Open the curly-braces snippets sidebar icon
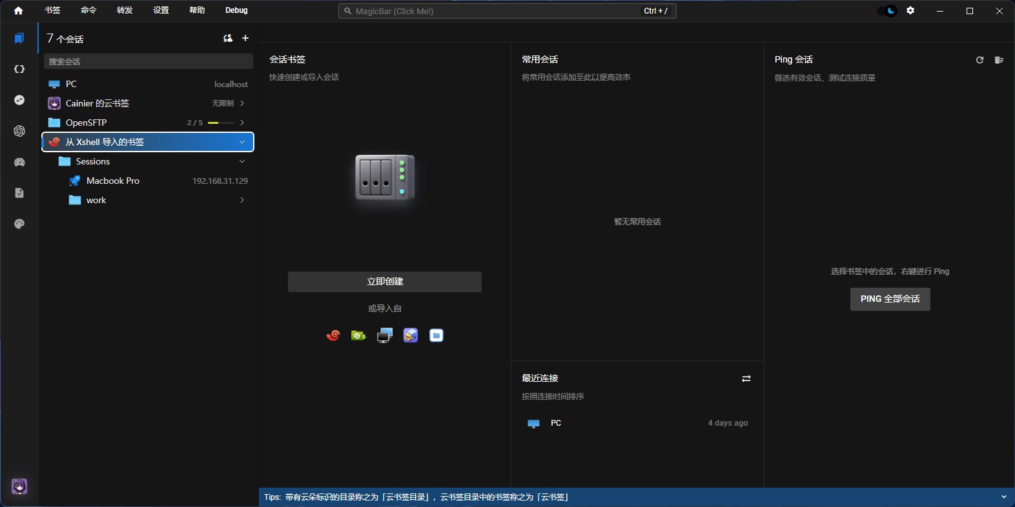 19,69
